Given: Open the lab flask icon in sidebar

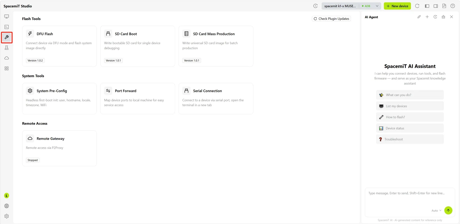Looking at the screenshot, I should (x=7, y=48).
